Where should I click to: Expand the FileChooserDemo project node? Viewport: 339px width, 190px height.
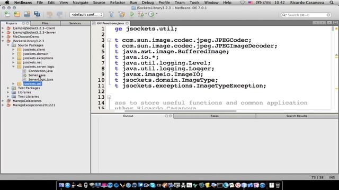(3, 36)
